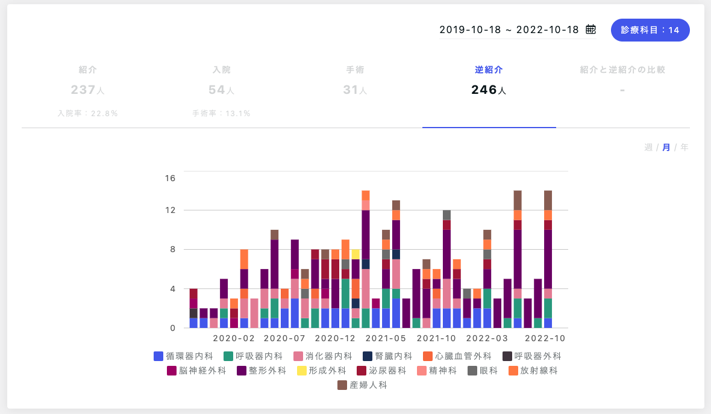The height and width of the screenshot is (414, 711).
Task: Switch to the 紹介 tab
Action: [87, 70]
